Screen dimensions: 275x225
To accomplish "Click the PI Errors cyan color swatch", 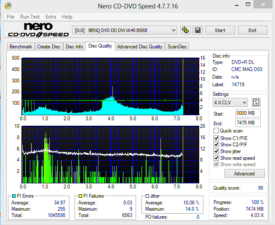I will [14, 196].
